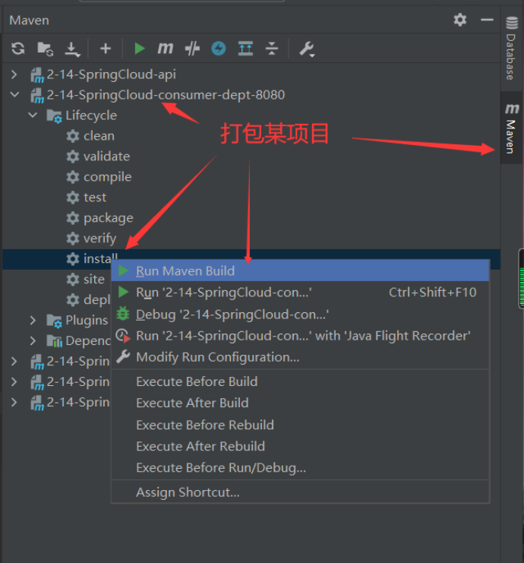Click 2-14-SpringCloud-consumer-dept-8080 project label
524x563 pixels.
(x=166, y=95)
